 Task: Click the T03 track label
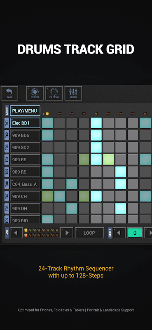point(7,147)
